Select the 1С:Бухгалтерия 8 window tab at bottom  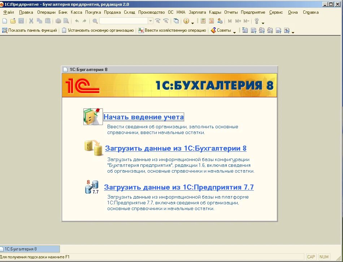(30, 249)
